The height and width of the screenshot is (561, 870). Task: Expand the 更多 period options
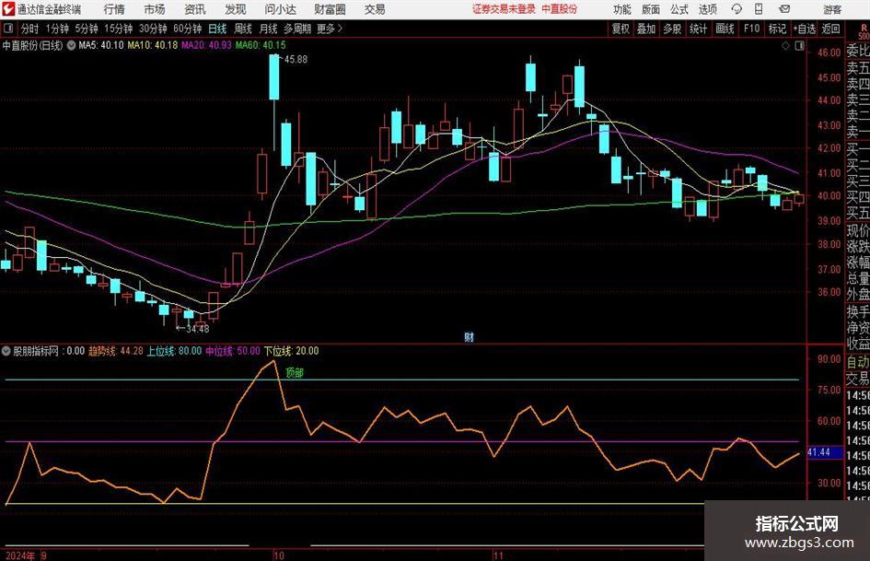tap(330, 29)
